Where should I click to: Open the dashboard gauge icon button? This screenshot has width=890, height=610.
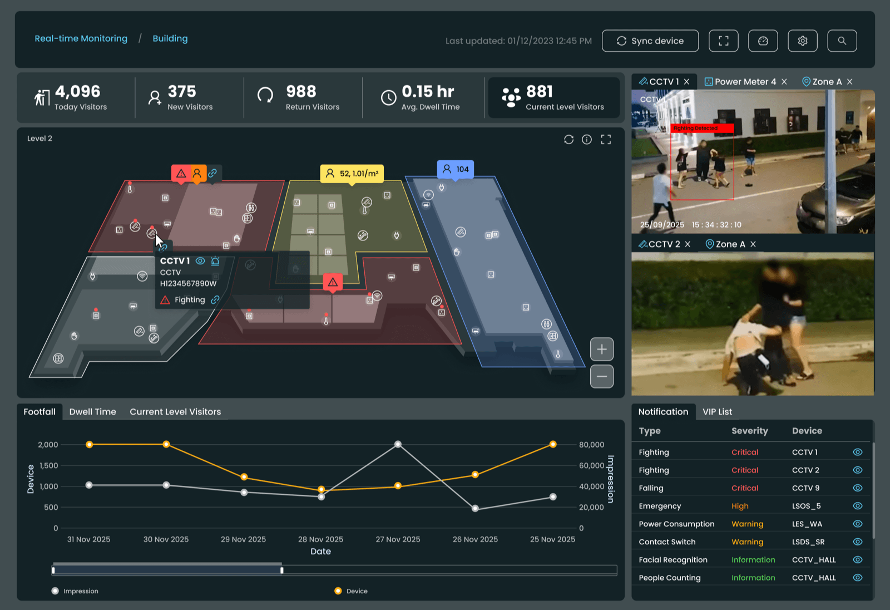763,41
